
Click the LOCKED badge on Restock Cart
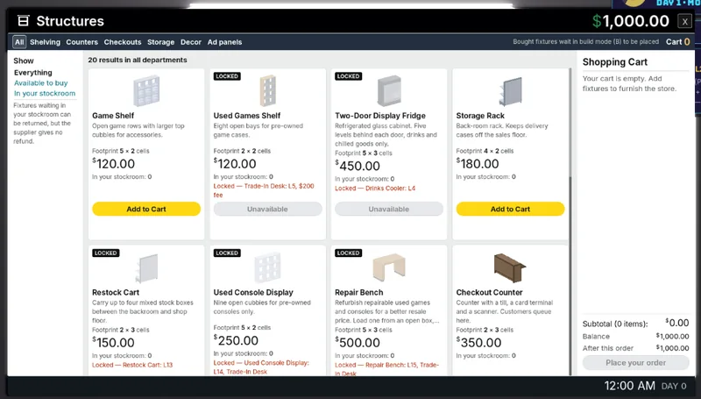point(105,253)
